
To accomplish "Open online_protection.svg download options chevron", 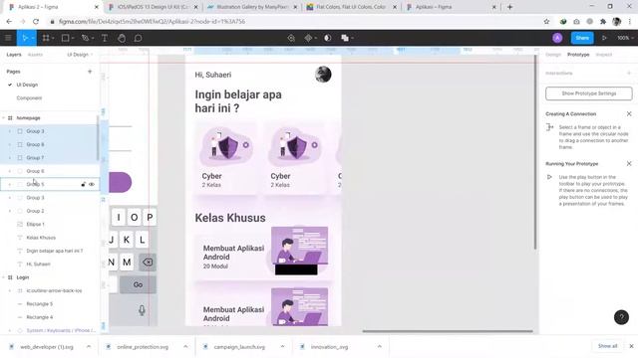I will coord(185,347).
